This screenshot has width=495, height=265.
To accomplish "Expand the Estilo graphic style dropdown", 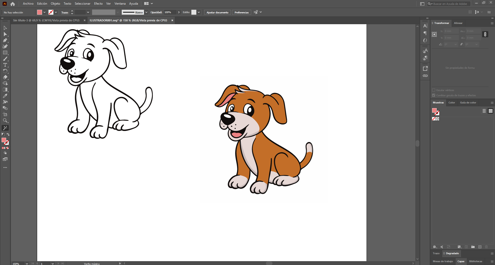I will tap(199, 12).
